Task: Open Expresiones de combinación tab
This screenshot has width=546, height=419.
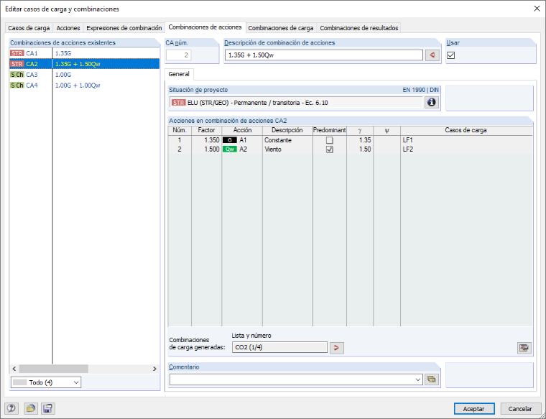Action: 124,28
